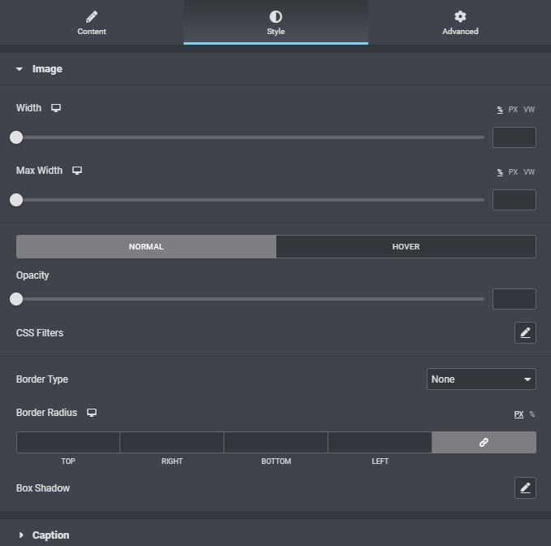Switch to the Content tab

[x=92, y=23]
